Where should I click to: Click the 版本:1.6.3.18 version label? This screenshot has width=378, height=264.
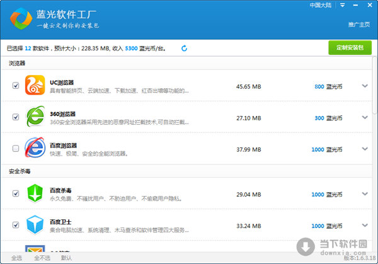360,258
